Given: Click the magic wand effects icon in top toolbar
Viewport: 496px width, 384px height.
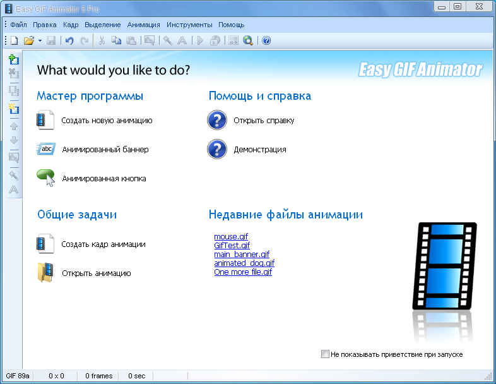Looking at the screenshot, I should pyautogui.click(x=167, y=40).
